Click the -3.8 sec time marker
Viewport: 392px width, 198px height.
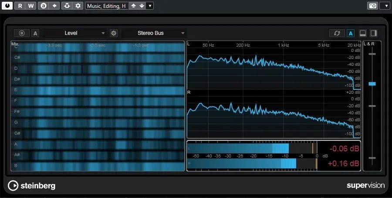[54, 45]
